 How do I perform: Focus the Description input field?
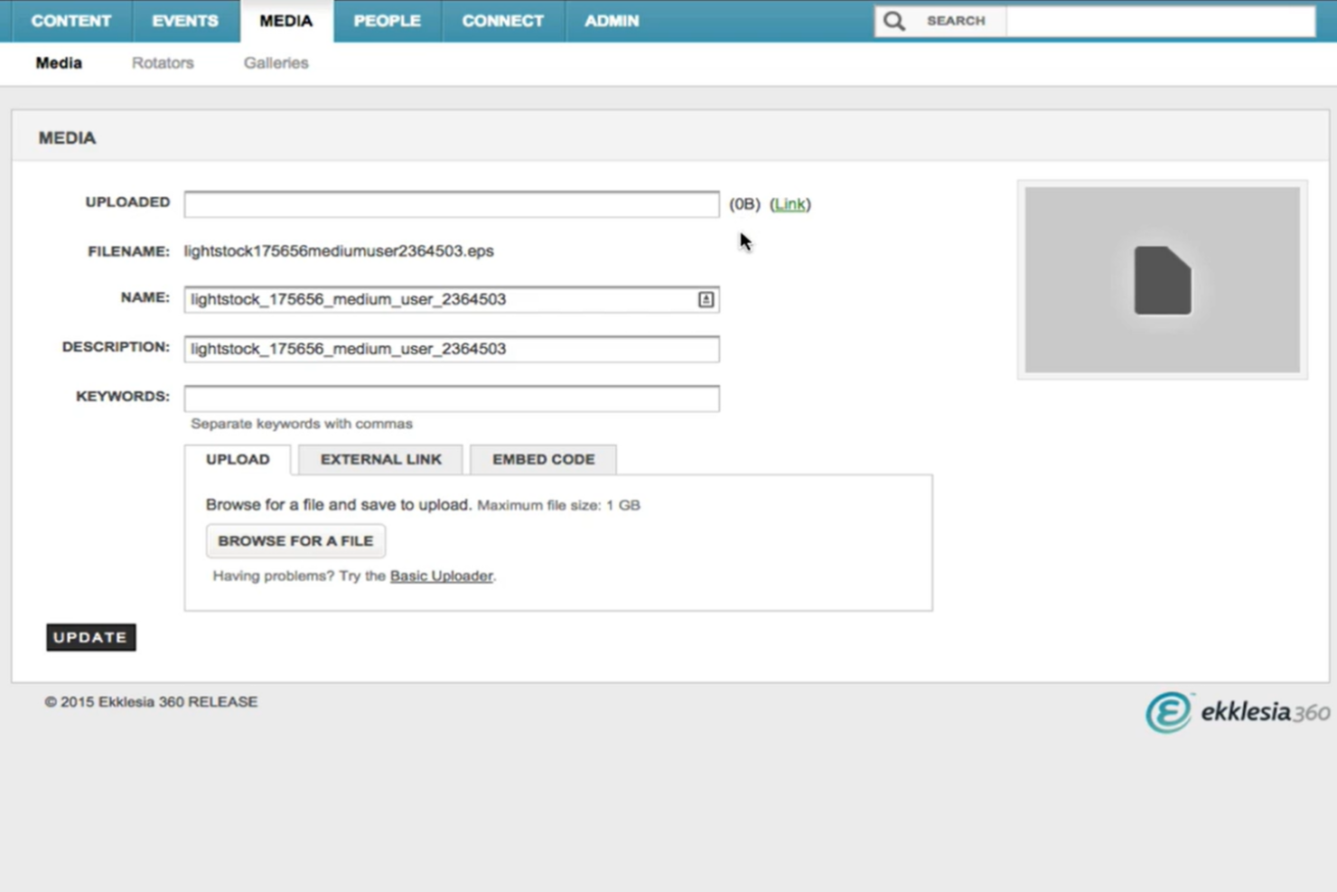click(x=452, y=349)
